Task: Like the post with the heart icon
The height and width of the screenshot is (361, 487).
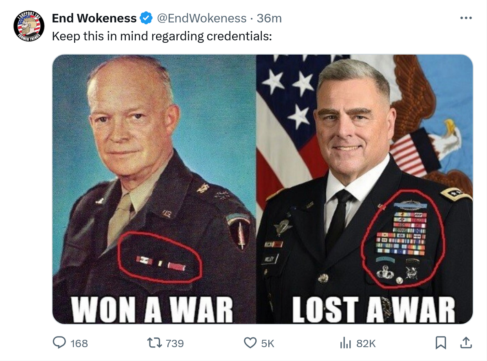Action: pos(250,343)
